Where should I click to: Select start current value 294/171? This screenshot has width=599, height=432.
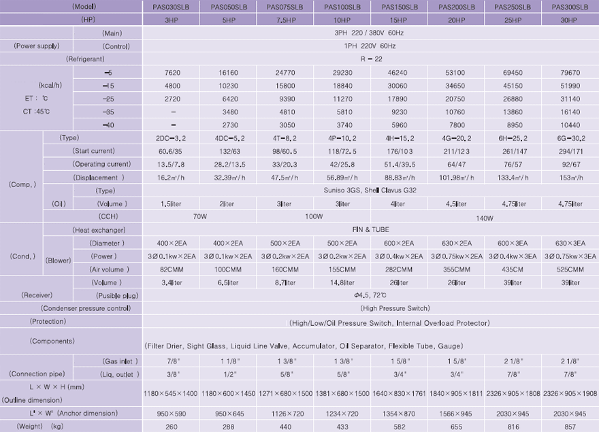(570, 151)
